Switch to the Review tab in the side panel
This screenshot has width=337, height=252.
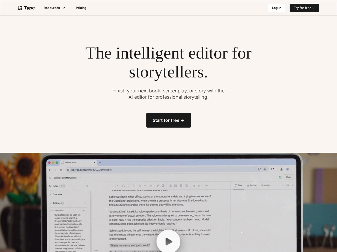click(x=252, y=185)
